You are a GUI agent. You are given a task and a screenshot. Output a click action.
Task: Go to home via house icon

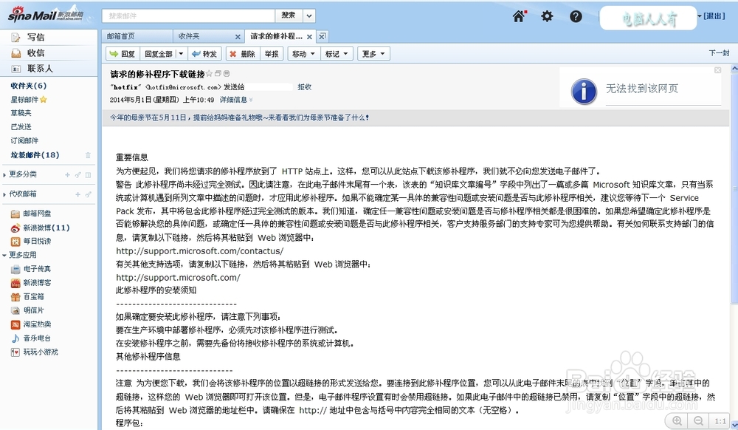(x=519, y=16)
